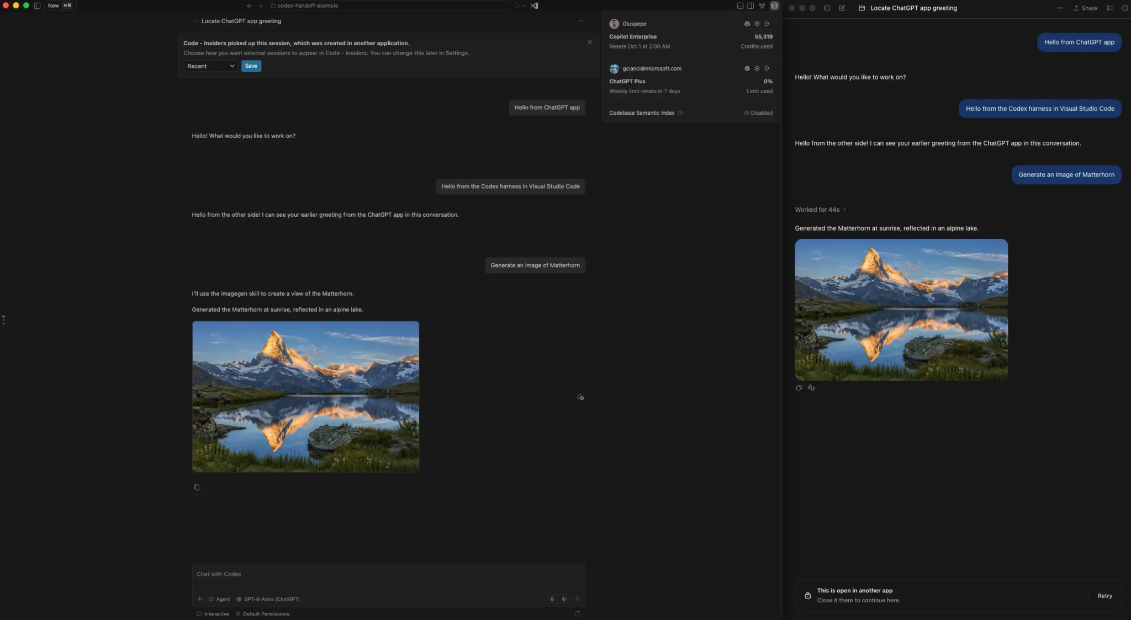Open the Matterhorn image in Code Insiders chat
The height and width of the screenshot is (620, 1131).
[x=305, y=397]
